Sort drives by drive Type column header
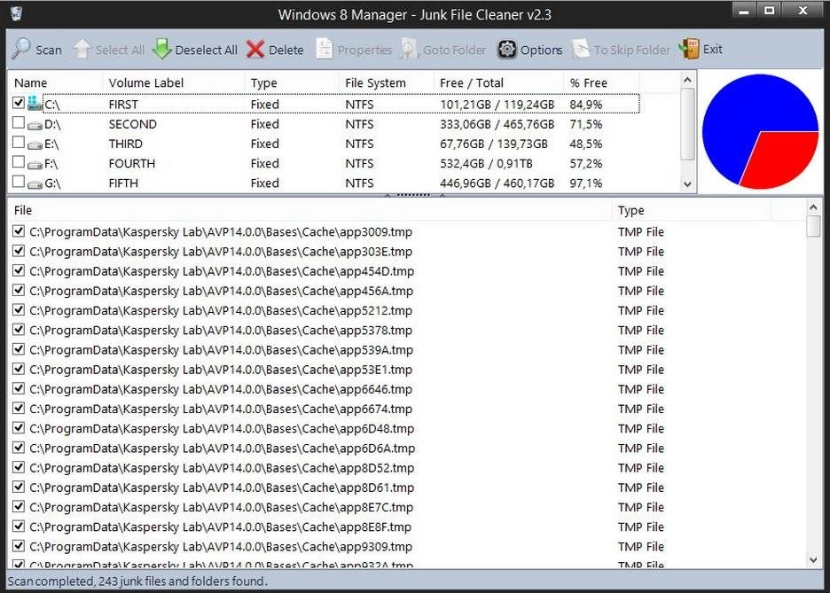This screenshot has width=830, height=593. coord(291,82)
